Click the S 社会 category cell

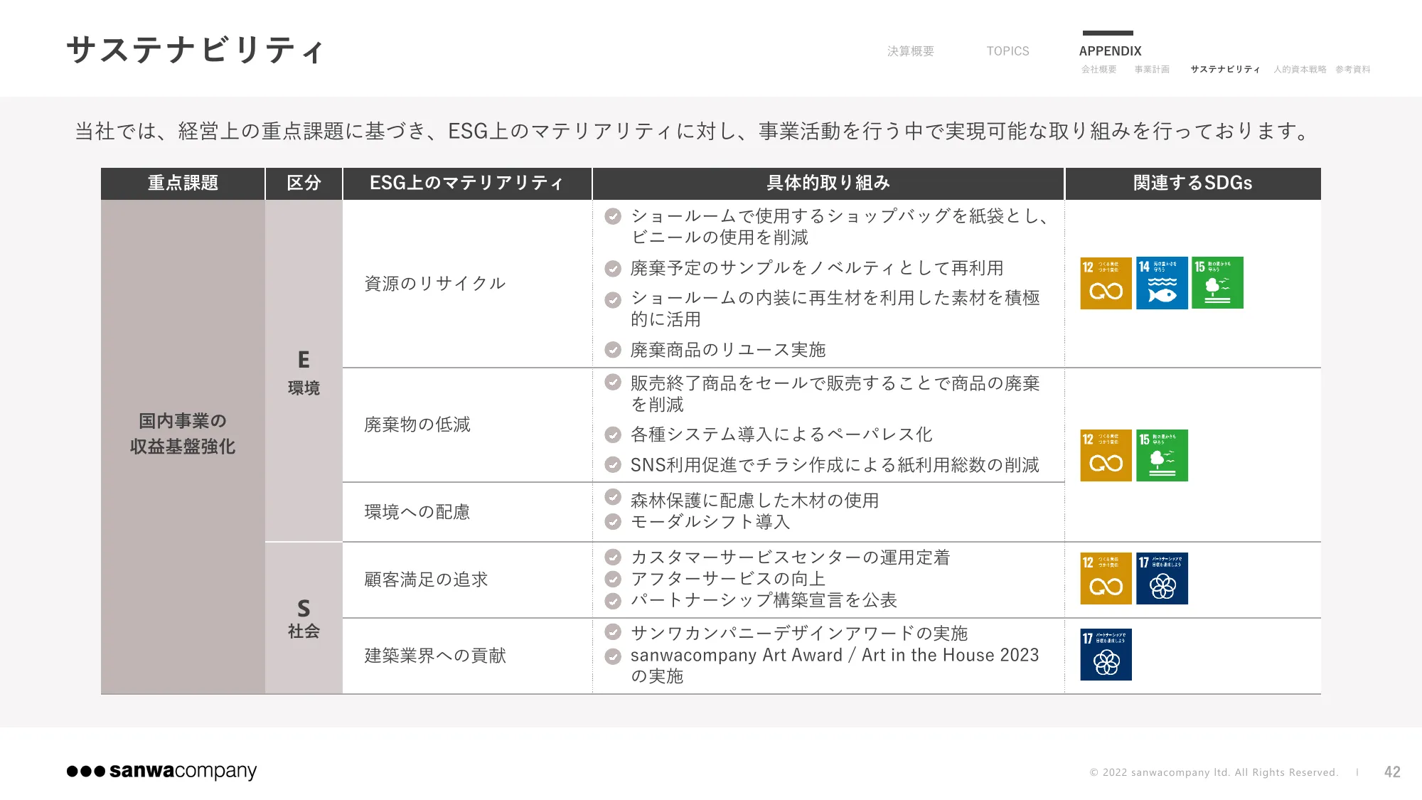pyautogui.click(x=304, y=618)
